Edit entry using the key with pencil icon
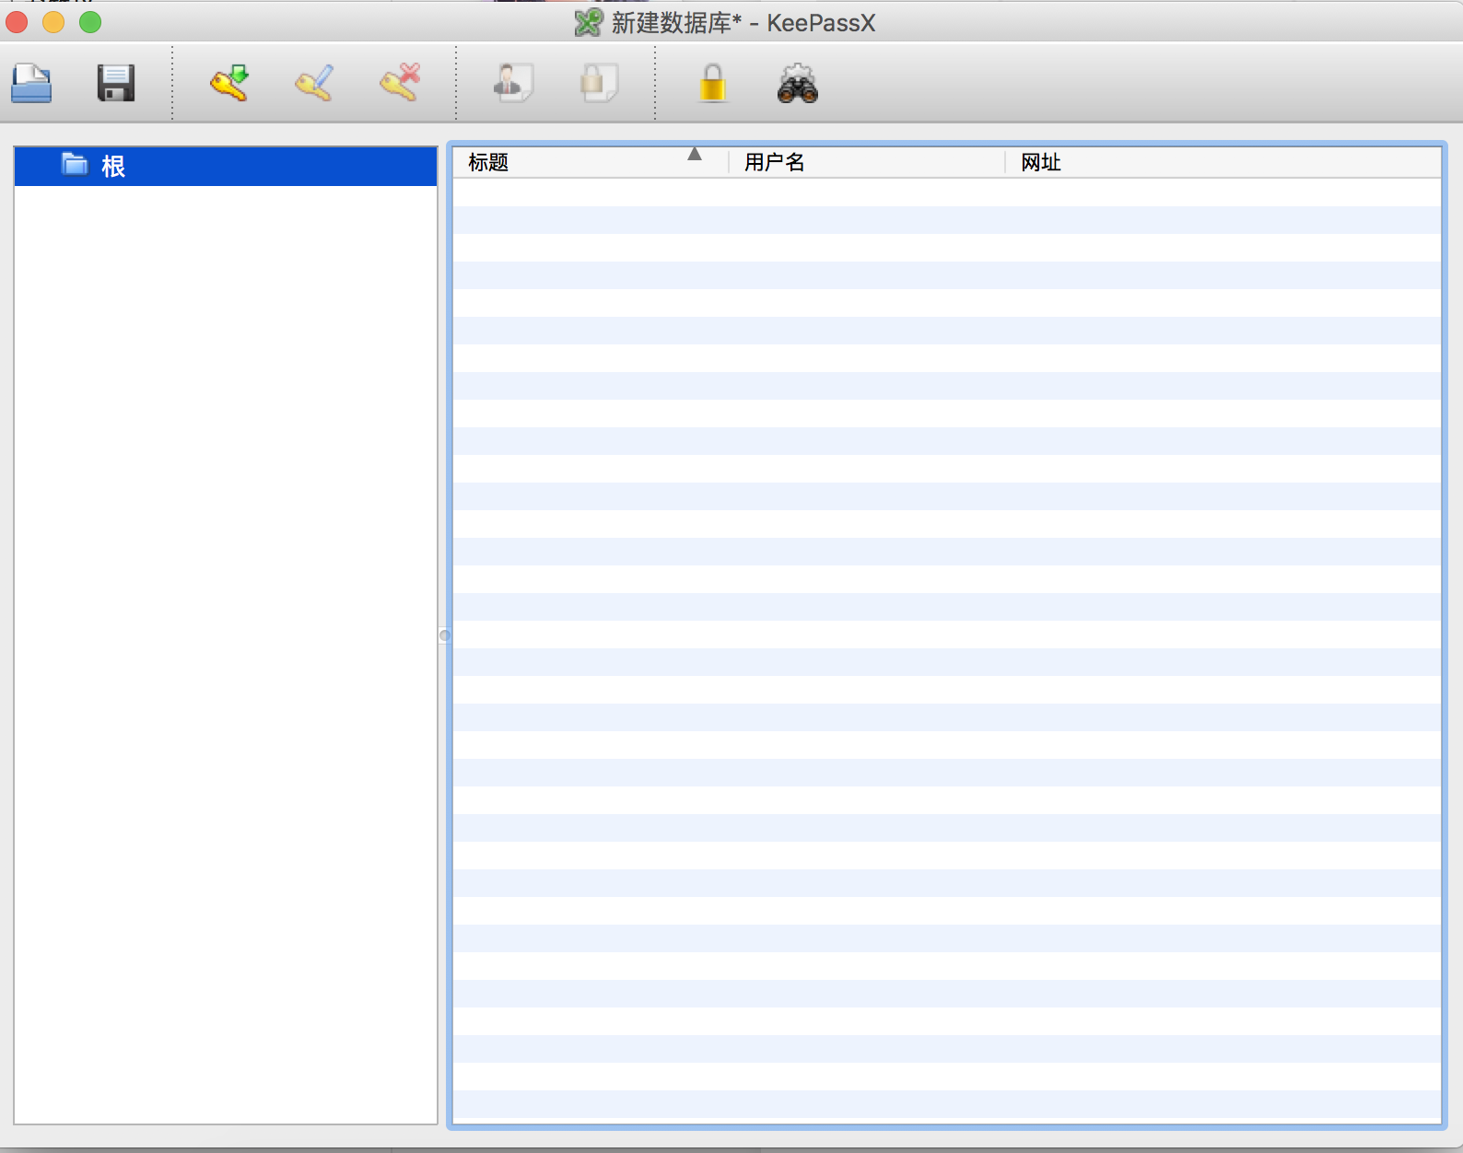This screenshot has width=1463, height=1153. 314,84
